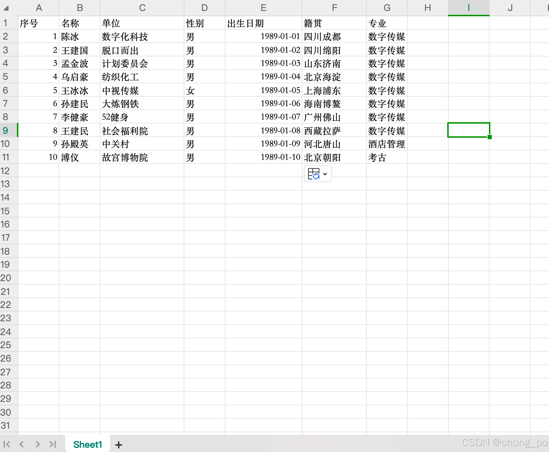This screenshot has height=452, width=549.
Task: Click the previous sheet navigation arrow
Action: click(x=22, y=444)
